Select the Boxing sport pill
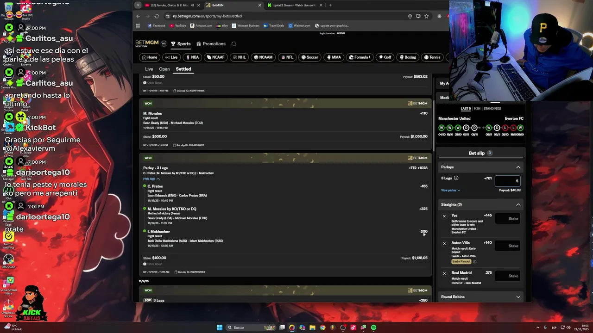 (x=408, y=57)
